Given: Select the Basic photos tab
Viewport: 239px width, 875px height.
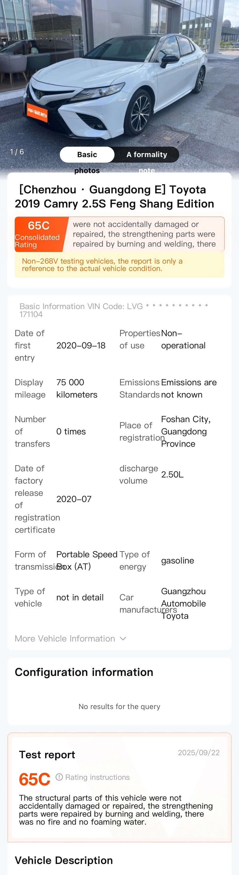Looking at the screenshot, I should coord(87,155).
